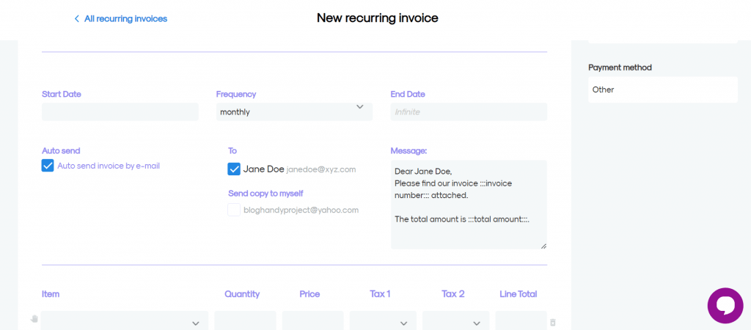The width and height of the screenshot is (751, 330).
Task: Click inside the Message text area
Action: (x=469, y=205)
